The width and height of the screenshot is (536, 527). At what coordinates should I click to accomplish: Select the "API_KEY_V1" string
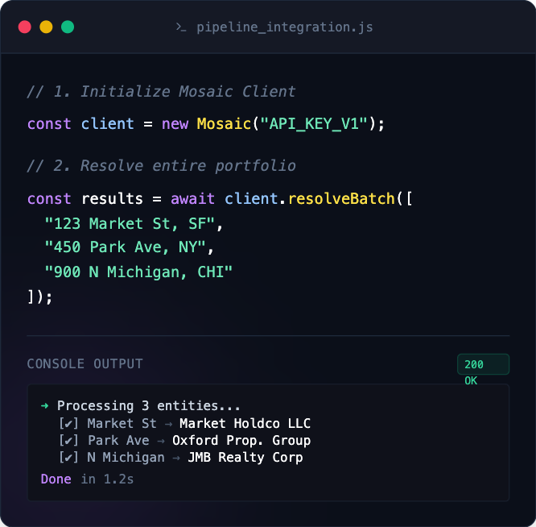pos(314,123)
